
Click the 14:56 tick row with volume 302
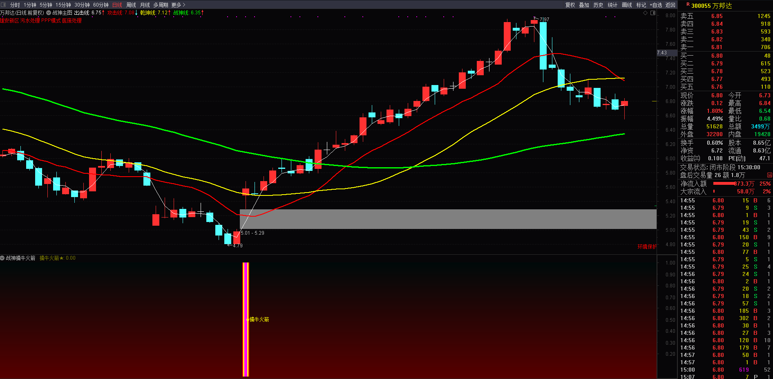pos(725,318)
